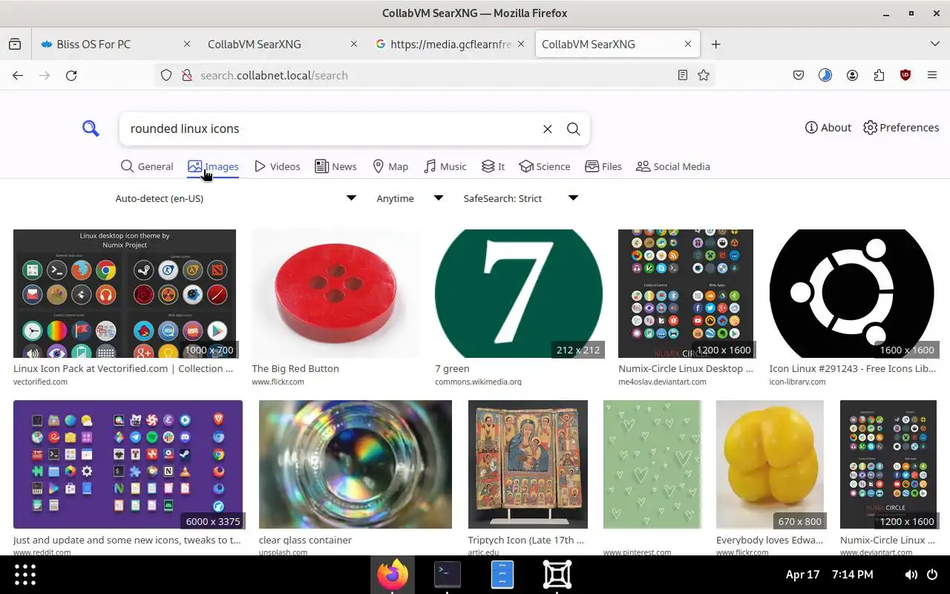Toggle reader view icon in address bar
This screenshot has height=594, width=950.
[x=682, y=75]
